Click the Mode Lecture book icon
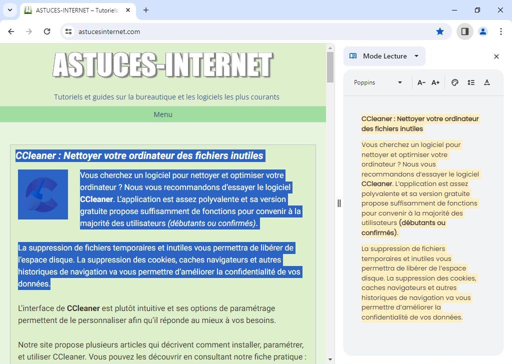The image size is (512, 364). (x=353, y=56)
